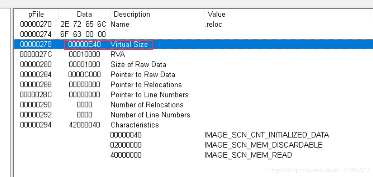Image resolution: width=373 pixels, height=177 pixels.
Task: Select Pointer to Raw Data description
Action: [143, 75]
